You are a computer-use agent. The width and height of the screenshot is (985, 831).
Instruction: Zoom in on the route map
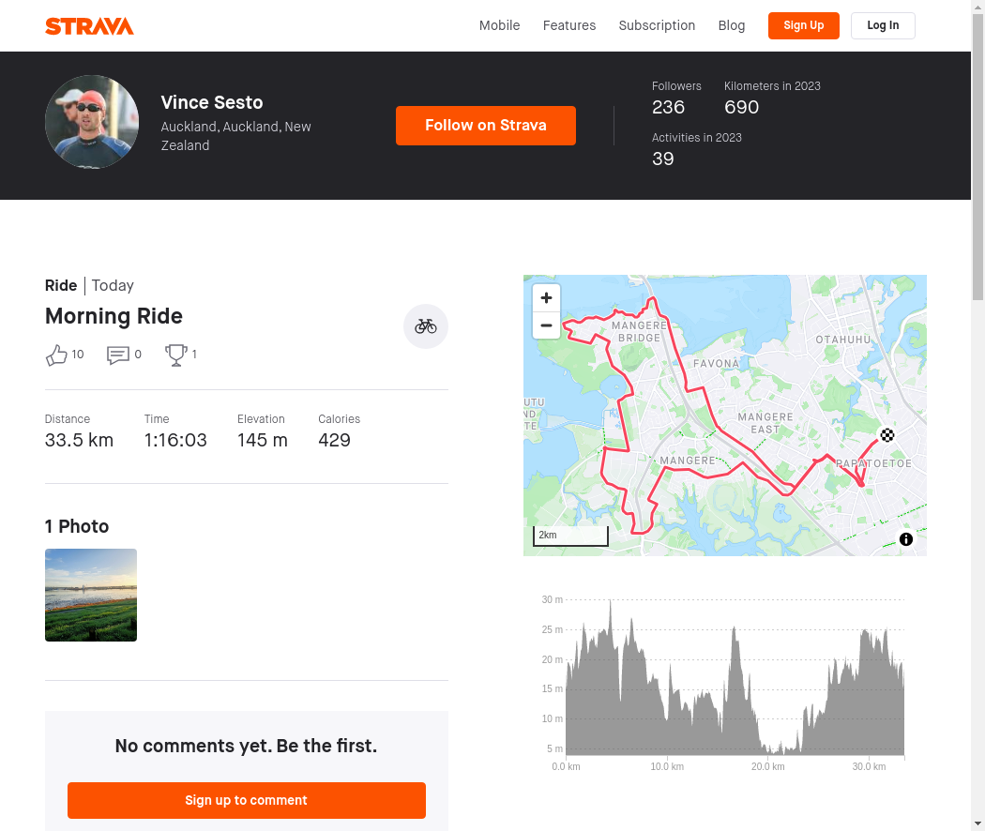point(547,297)
